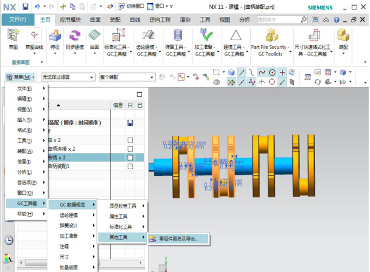Click the 加工准备 machining prep toolbox icon
This screenshot has height=272, width=370.
click(x=206, y=38)
